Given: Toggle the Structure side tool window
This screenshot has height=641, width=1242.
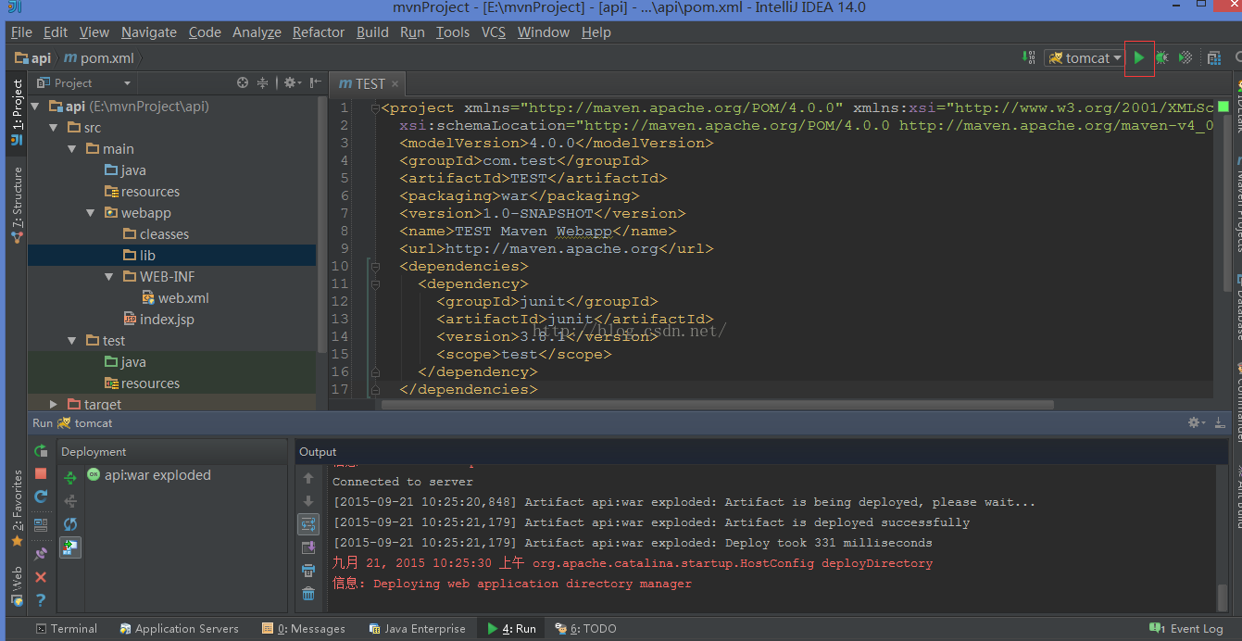Looking at the screenshot, I should click(x=17, y=205).
